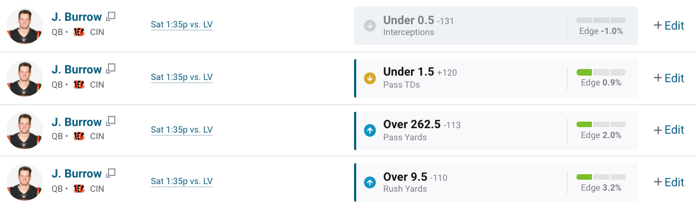696x206 pixels.
Task: Click the blue up arrow for Over 9.5 Rush Yards
Action: tap(370, 182)
